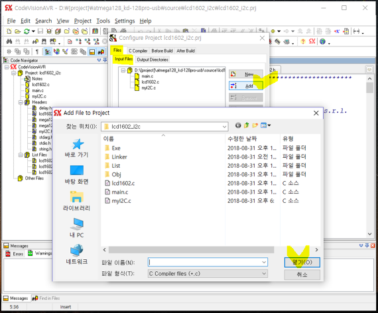Switch to the Errors messages tab
The image size is (378, 313).
tap(15, 254)
